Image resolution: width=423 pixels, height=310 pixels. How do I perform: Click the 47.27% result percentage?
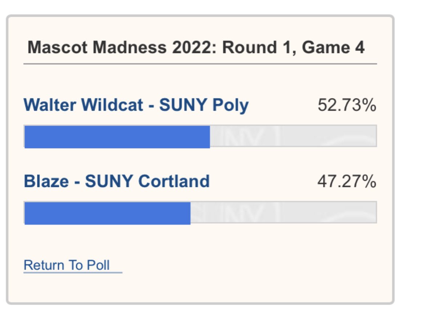pos(347,181)
